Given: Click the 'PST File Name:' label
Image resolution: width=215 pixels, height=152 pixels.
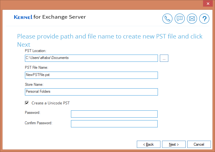Looking at the screenshot, I should (x=37, y=67).
